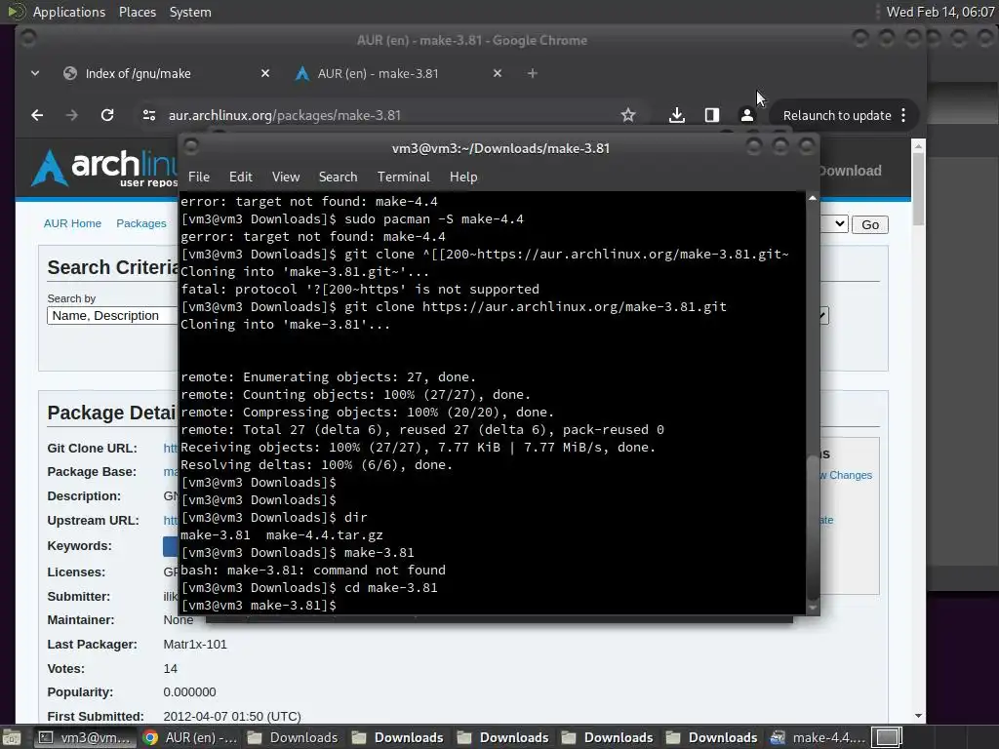Open terminal Terminal menu
Screen dimensions: 999x749
point(403,177)
